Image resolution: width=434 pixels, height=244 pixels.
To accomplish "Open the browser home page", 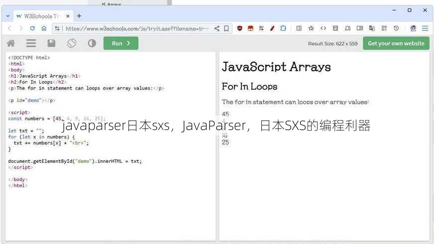I will click(44, 28).
